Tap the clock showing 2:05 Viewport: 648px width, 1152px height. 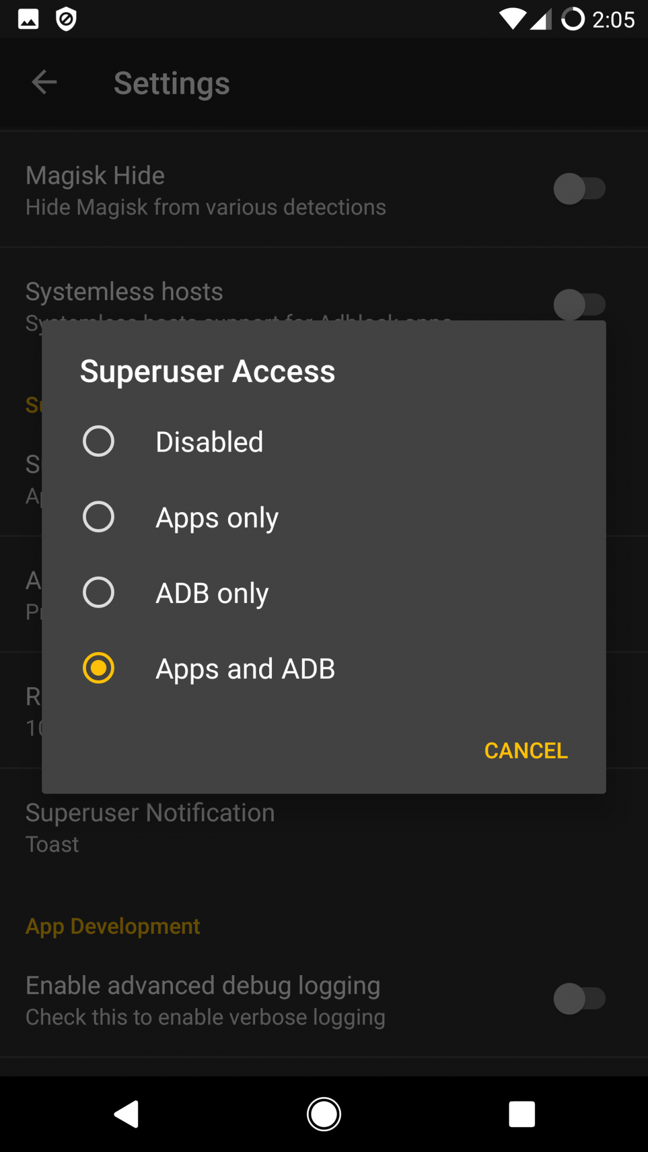coord(613,20)
